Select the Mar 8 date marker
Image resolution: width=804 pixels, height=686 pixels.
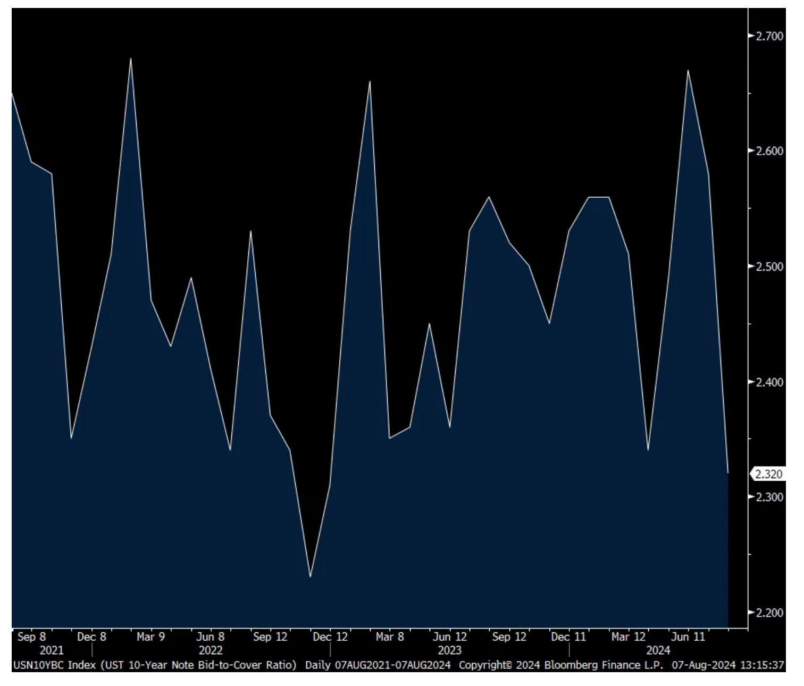(390, 637)
